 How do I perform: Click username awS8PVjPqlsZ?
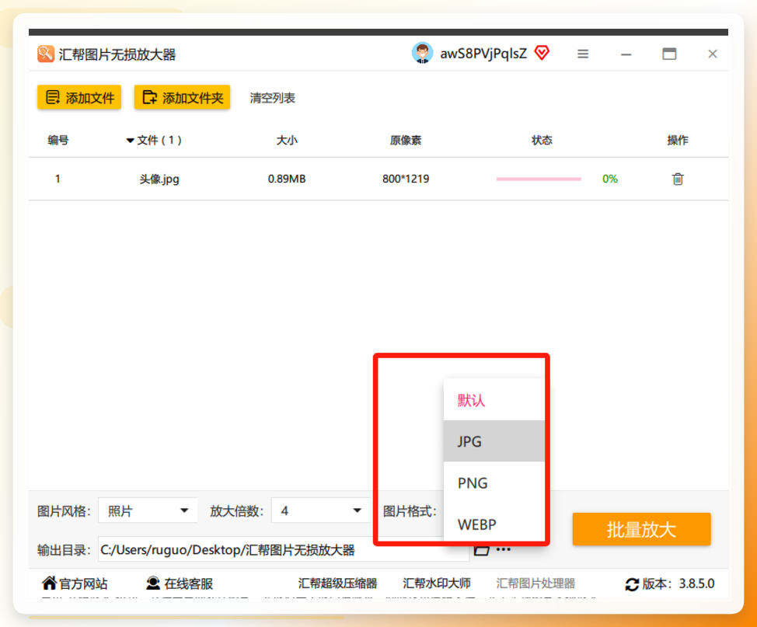click(x=483, y=54)
